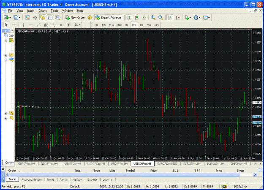Screen dimensions: 264x190
Task: Toggle Chart Shift icon
Action: [178, 17]
